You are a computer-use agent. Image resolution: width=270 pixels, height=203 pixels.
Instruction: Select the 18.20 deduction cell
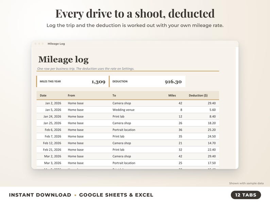coord(212,123)
